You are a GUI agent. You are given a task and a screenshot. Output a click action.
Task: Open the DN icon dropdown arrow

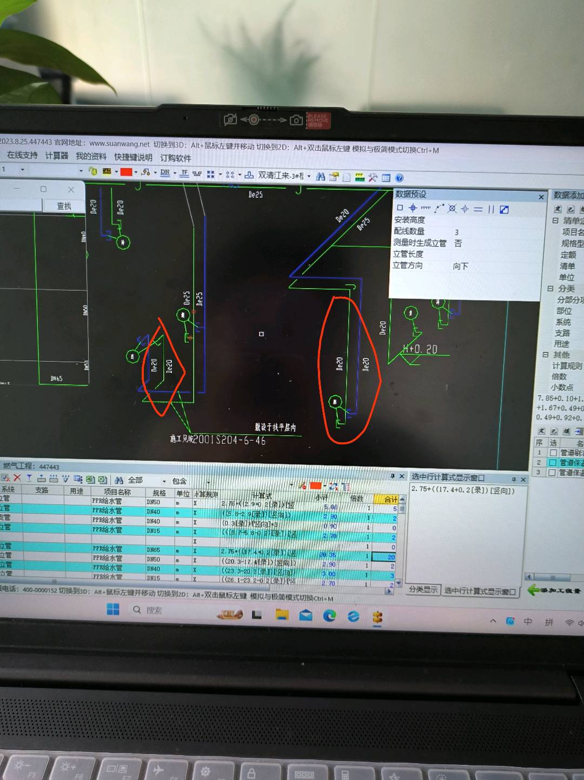(175, 173)
